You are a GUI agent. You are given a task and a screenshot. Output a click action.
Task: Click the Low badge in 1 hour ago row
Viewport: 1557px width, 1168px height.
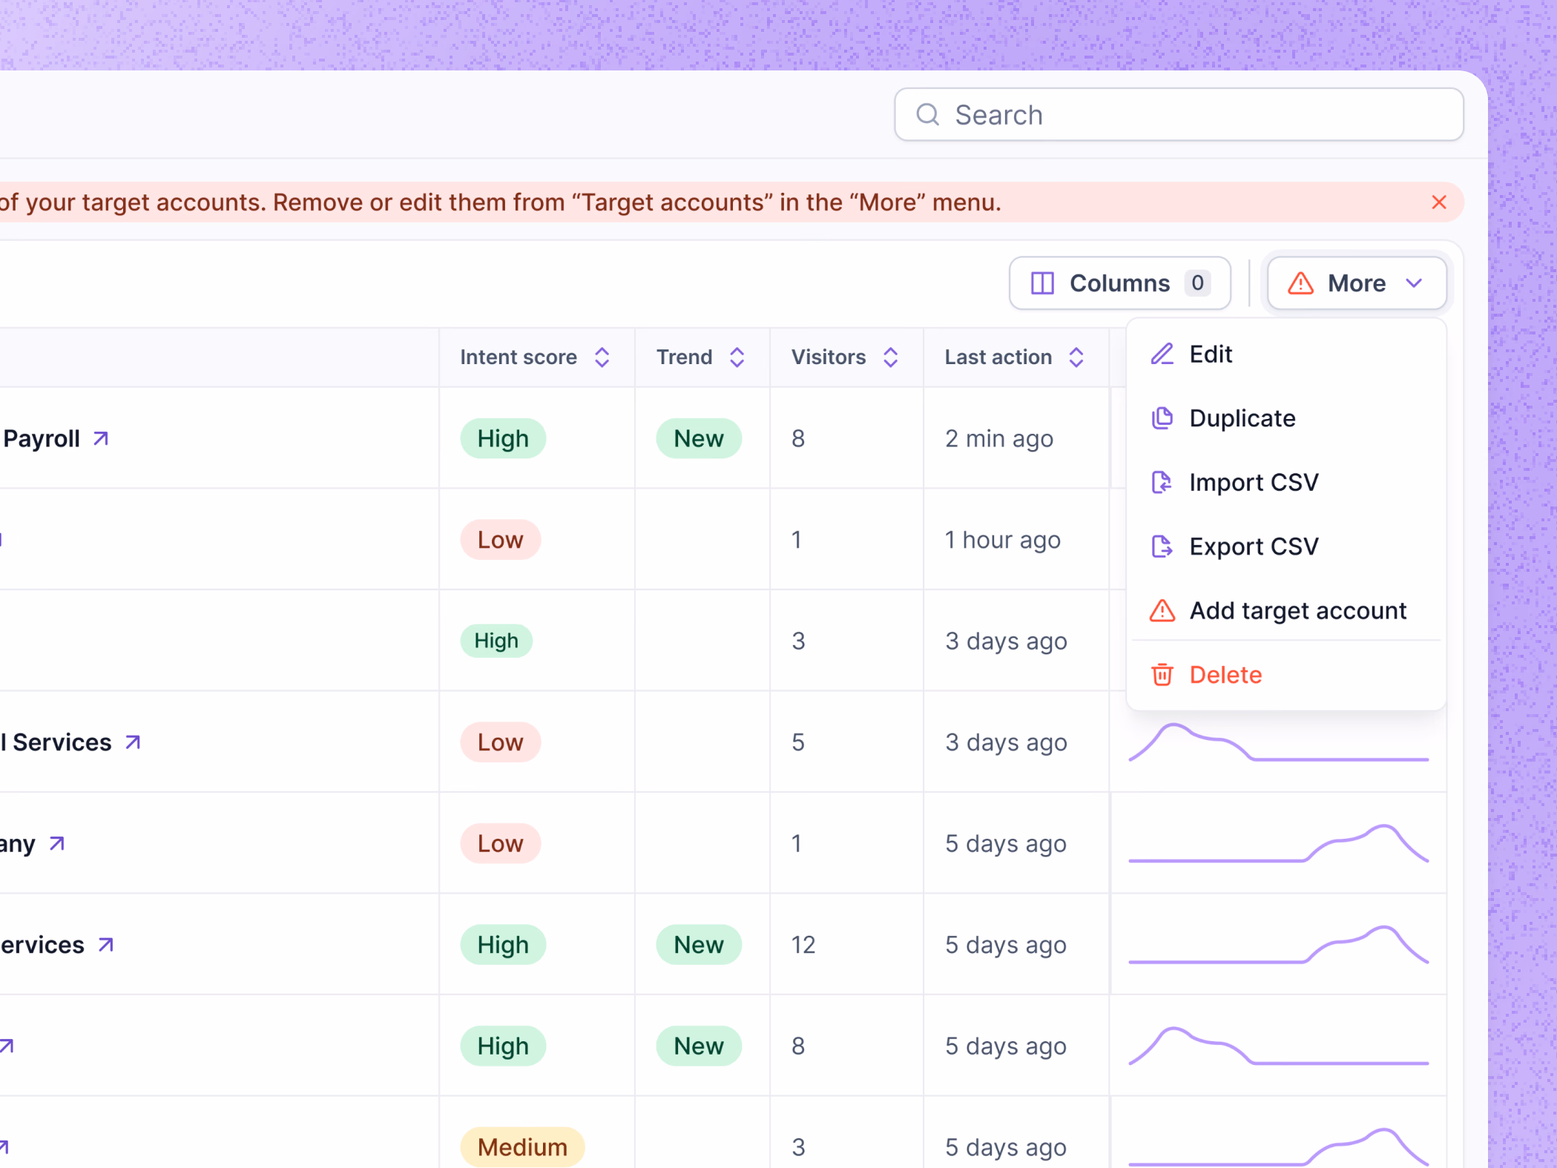coord(501,540)
